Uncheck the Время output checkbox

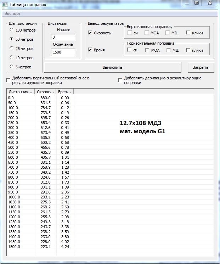(90, 50)
